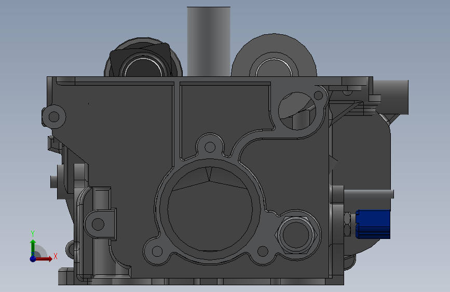450x292 pixels.
Task: Select the rounded housing on top right
Action: pos(274,55)
